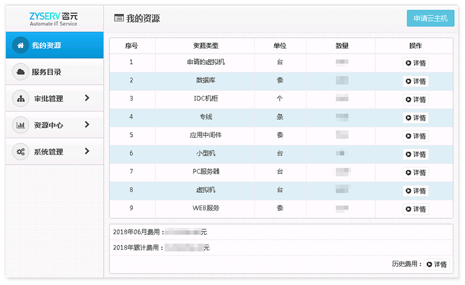
Task: Show 详情 for IDC机柜
Action: (415, 100)
